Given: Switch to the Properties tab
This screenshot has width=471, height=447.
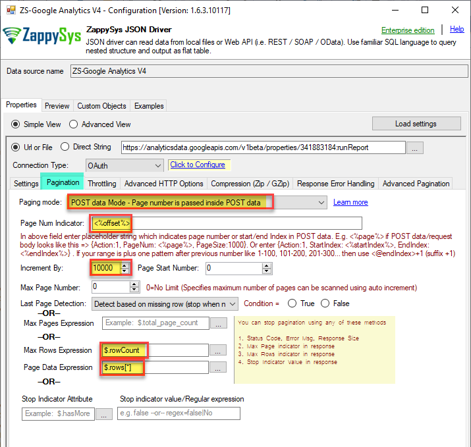Looking at the screenshot, I should [x=21, y=105].
